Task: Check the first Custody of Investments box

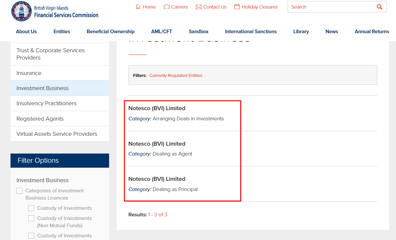Action: tap(31, 208)
